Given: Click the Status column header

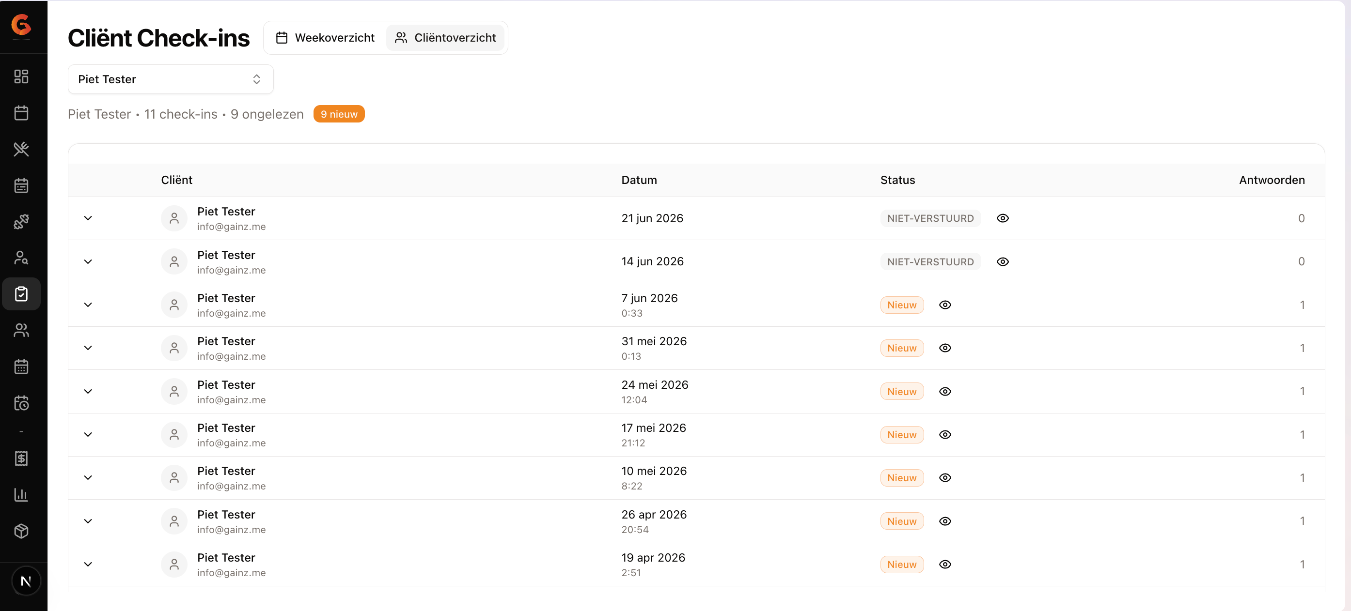Looking at the screenshot, I should (x=897, y=180).
